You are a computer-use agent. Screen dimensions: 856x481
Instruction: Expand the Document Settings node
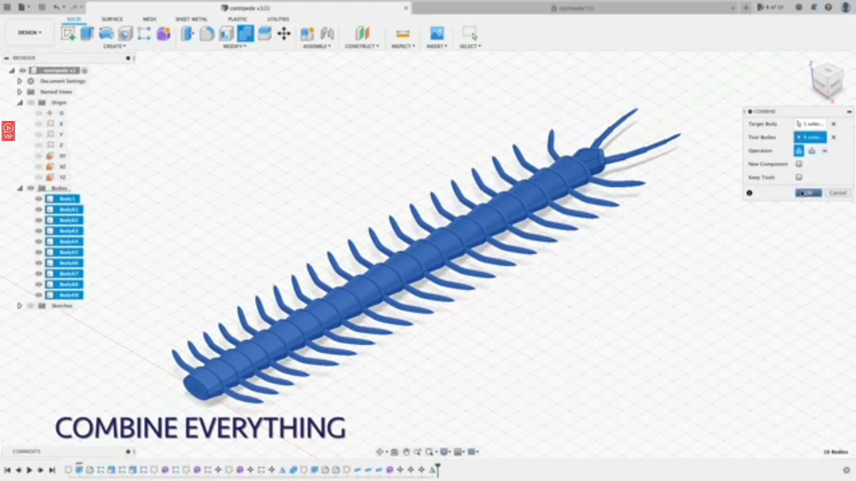pos(19,81)
